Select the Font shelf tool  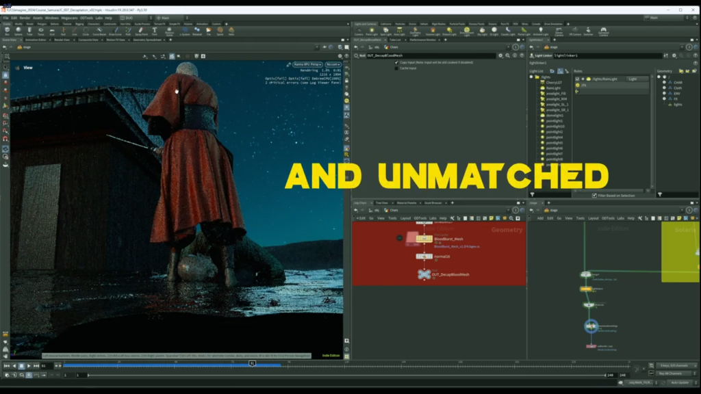[154, 31]
